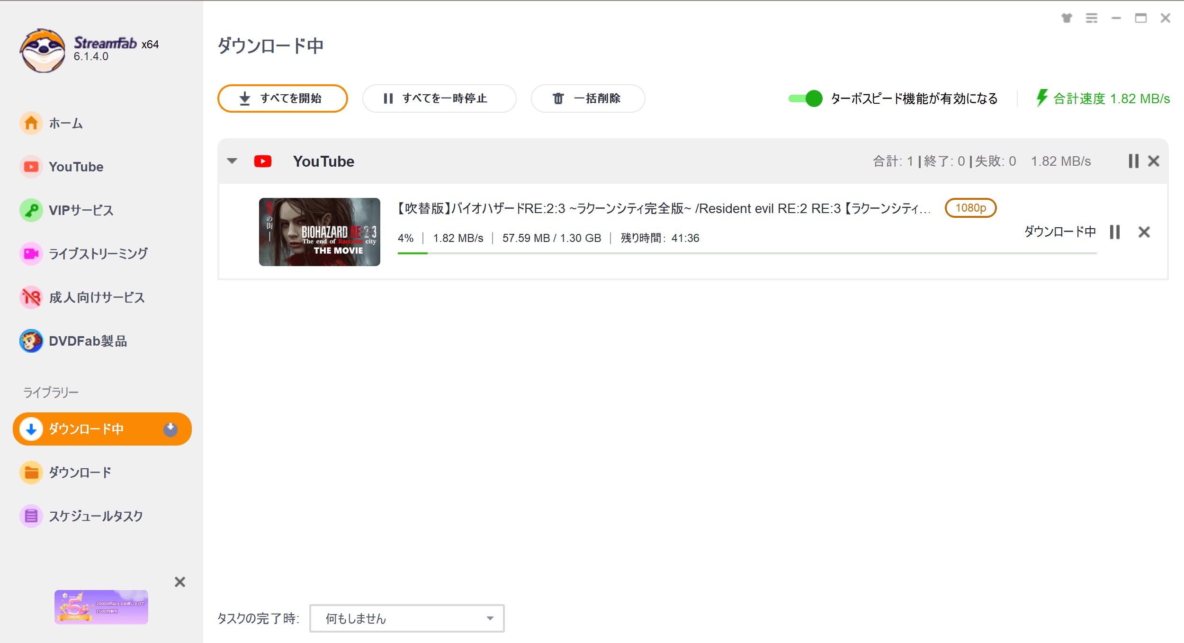
Task: Click the 合計速度 1.82 MB/s text
Action: [1112, 98]
